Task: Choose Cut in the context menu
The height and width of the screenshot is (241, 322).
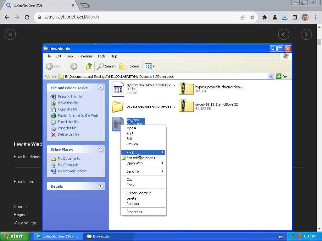Action: pos(143,179)
